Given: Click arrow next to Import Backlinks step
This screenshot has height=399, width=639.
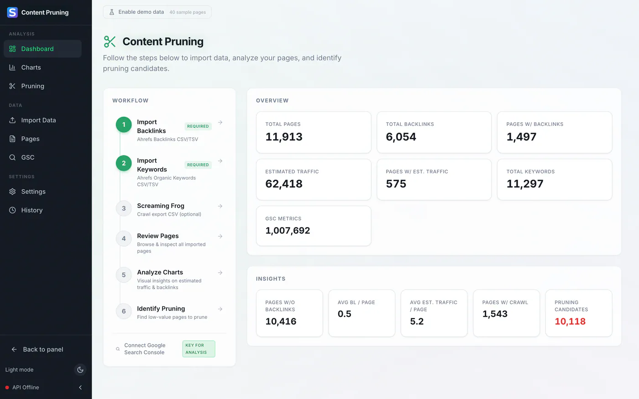Looking at the screenshot, I should tap(220, 122).
